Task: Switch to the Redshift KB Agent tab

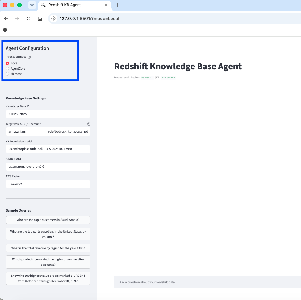Action: 75,5
